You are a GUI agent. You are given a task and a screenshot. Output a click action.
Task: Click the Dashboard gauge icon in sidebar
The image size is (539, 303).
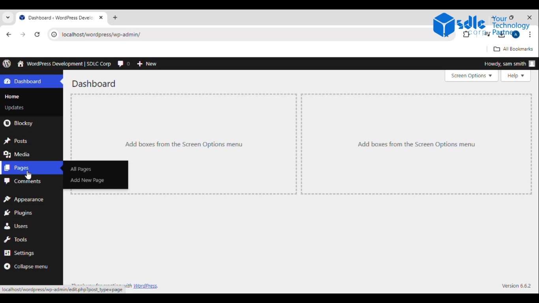coord(7,81)
